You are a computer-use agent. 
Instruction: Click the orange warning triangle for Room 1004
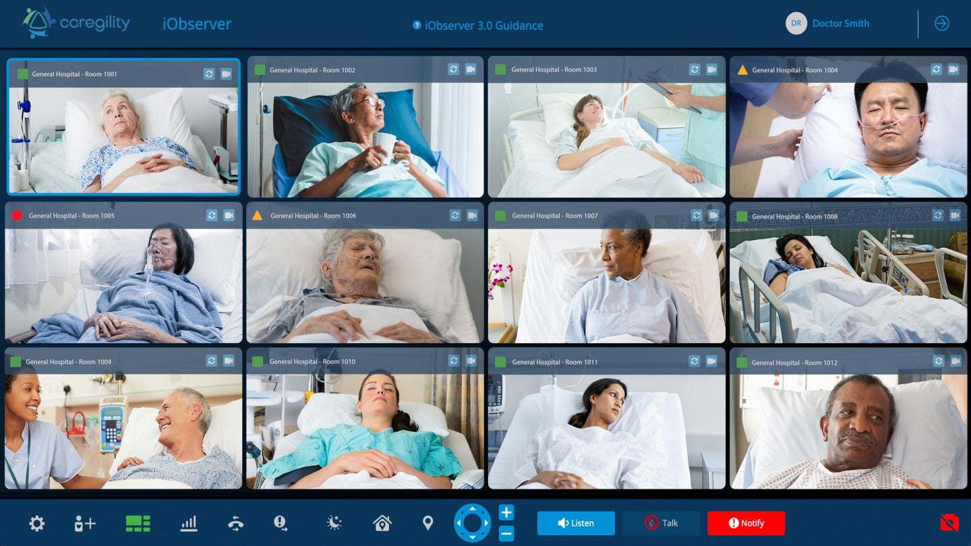point(742,69)
